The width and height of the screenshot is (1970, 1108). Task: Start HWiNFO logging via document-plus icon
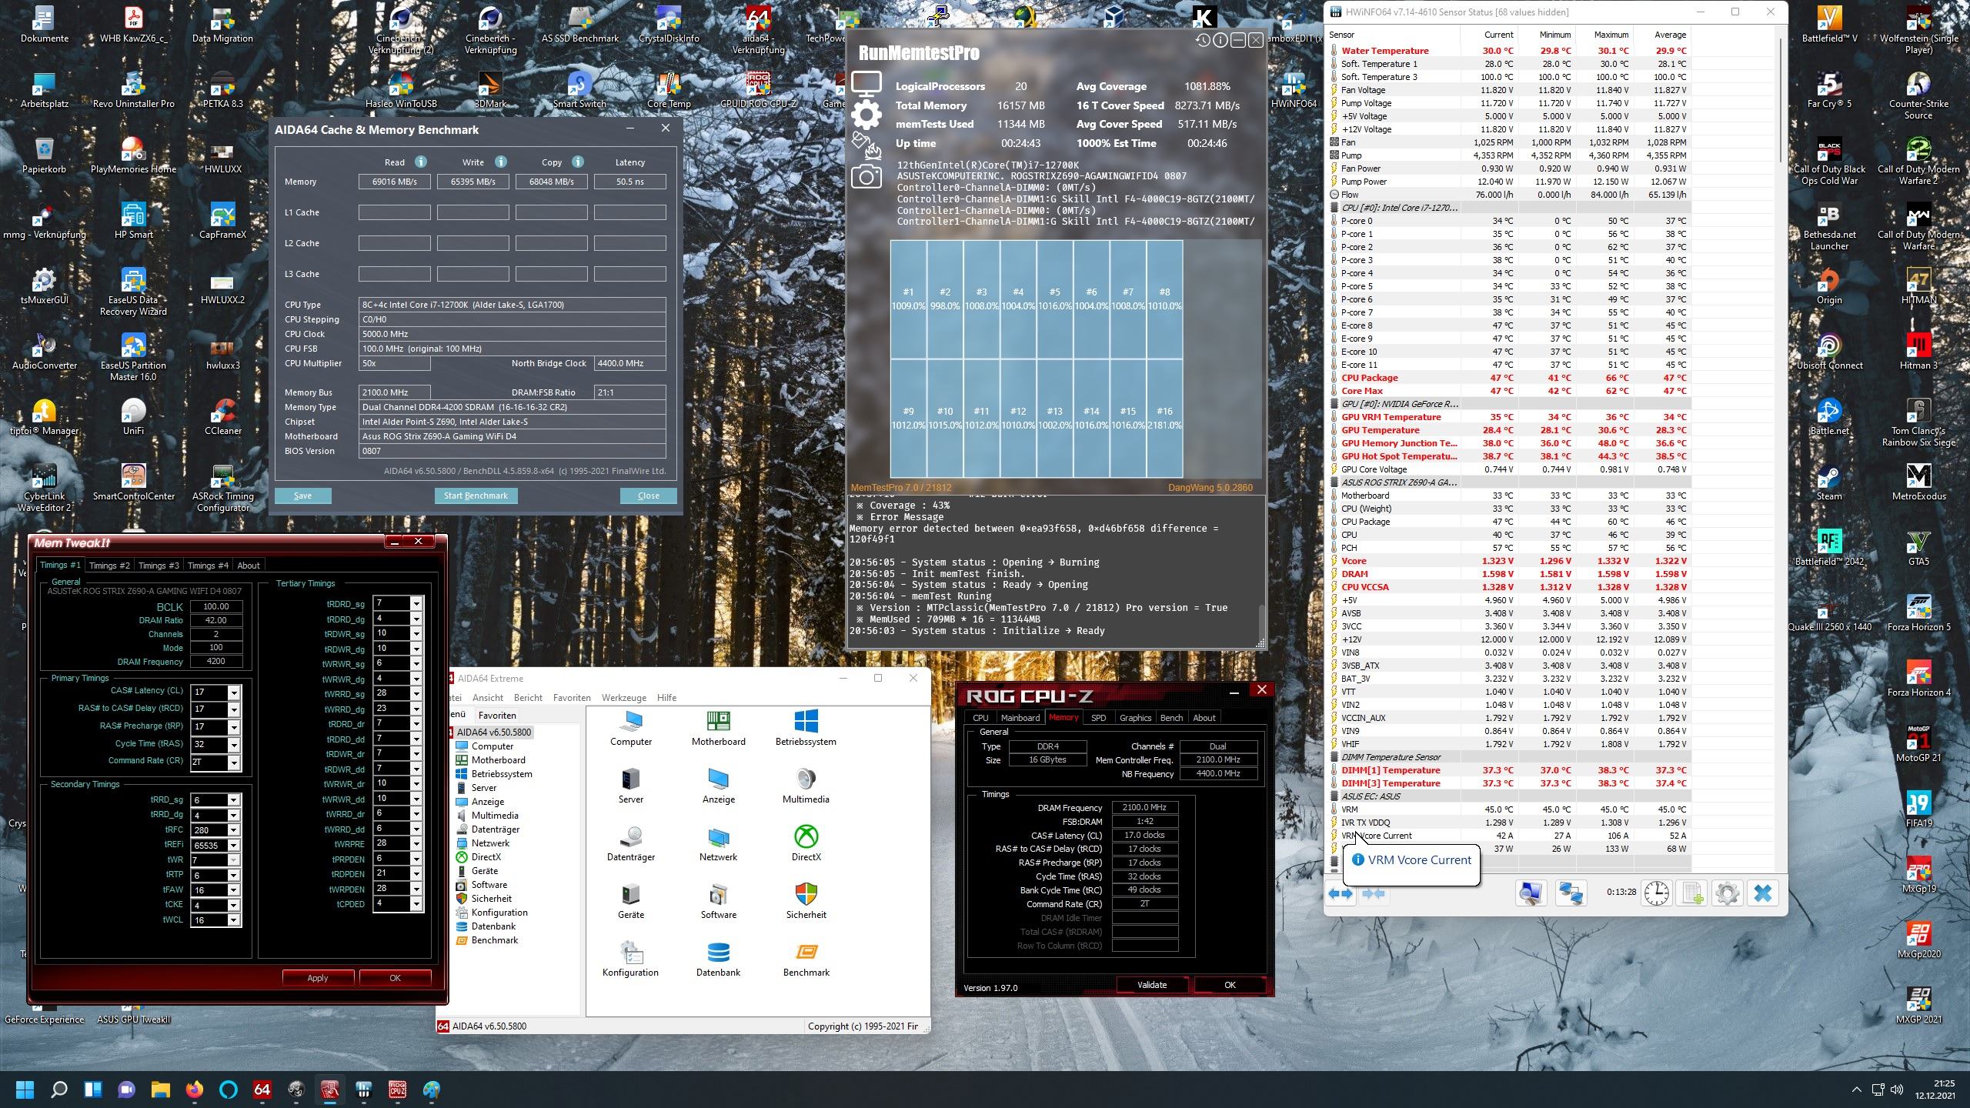(x=1692, y=893)
